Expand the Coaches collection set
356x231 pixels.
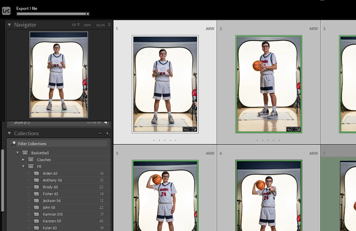coord(23,160)
